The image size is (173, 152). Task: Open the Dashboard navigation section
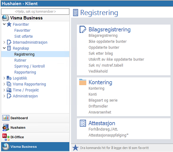pos(35,118)
